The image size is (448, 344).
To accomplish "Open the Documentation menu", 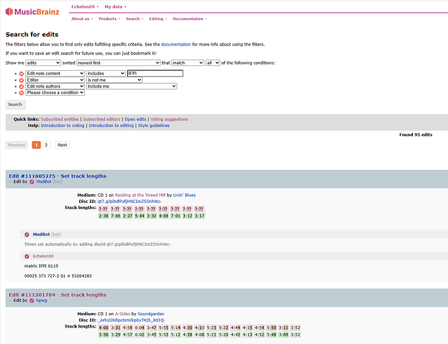I will point(190,19).
